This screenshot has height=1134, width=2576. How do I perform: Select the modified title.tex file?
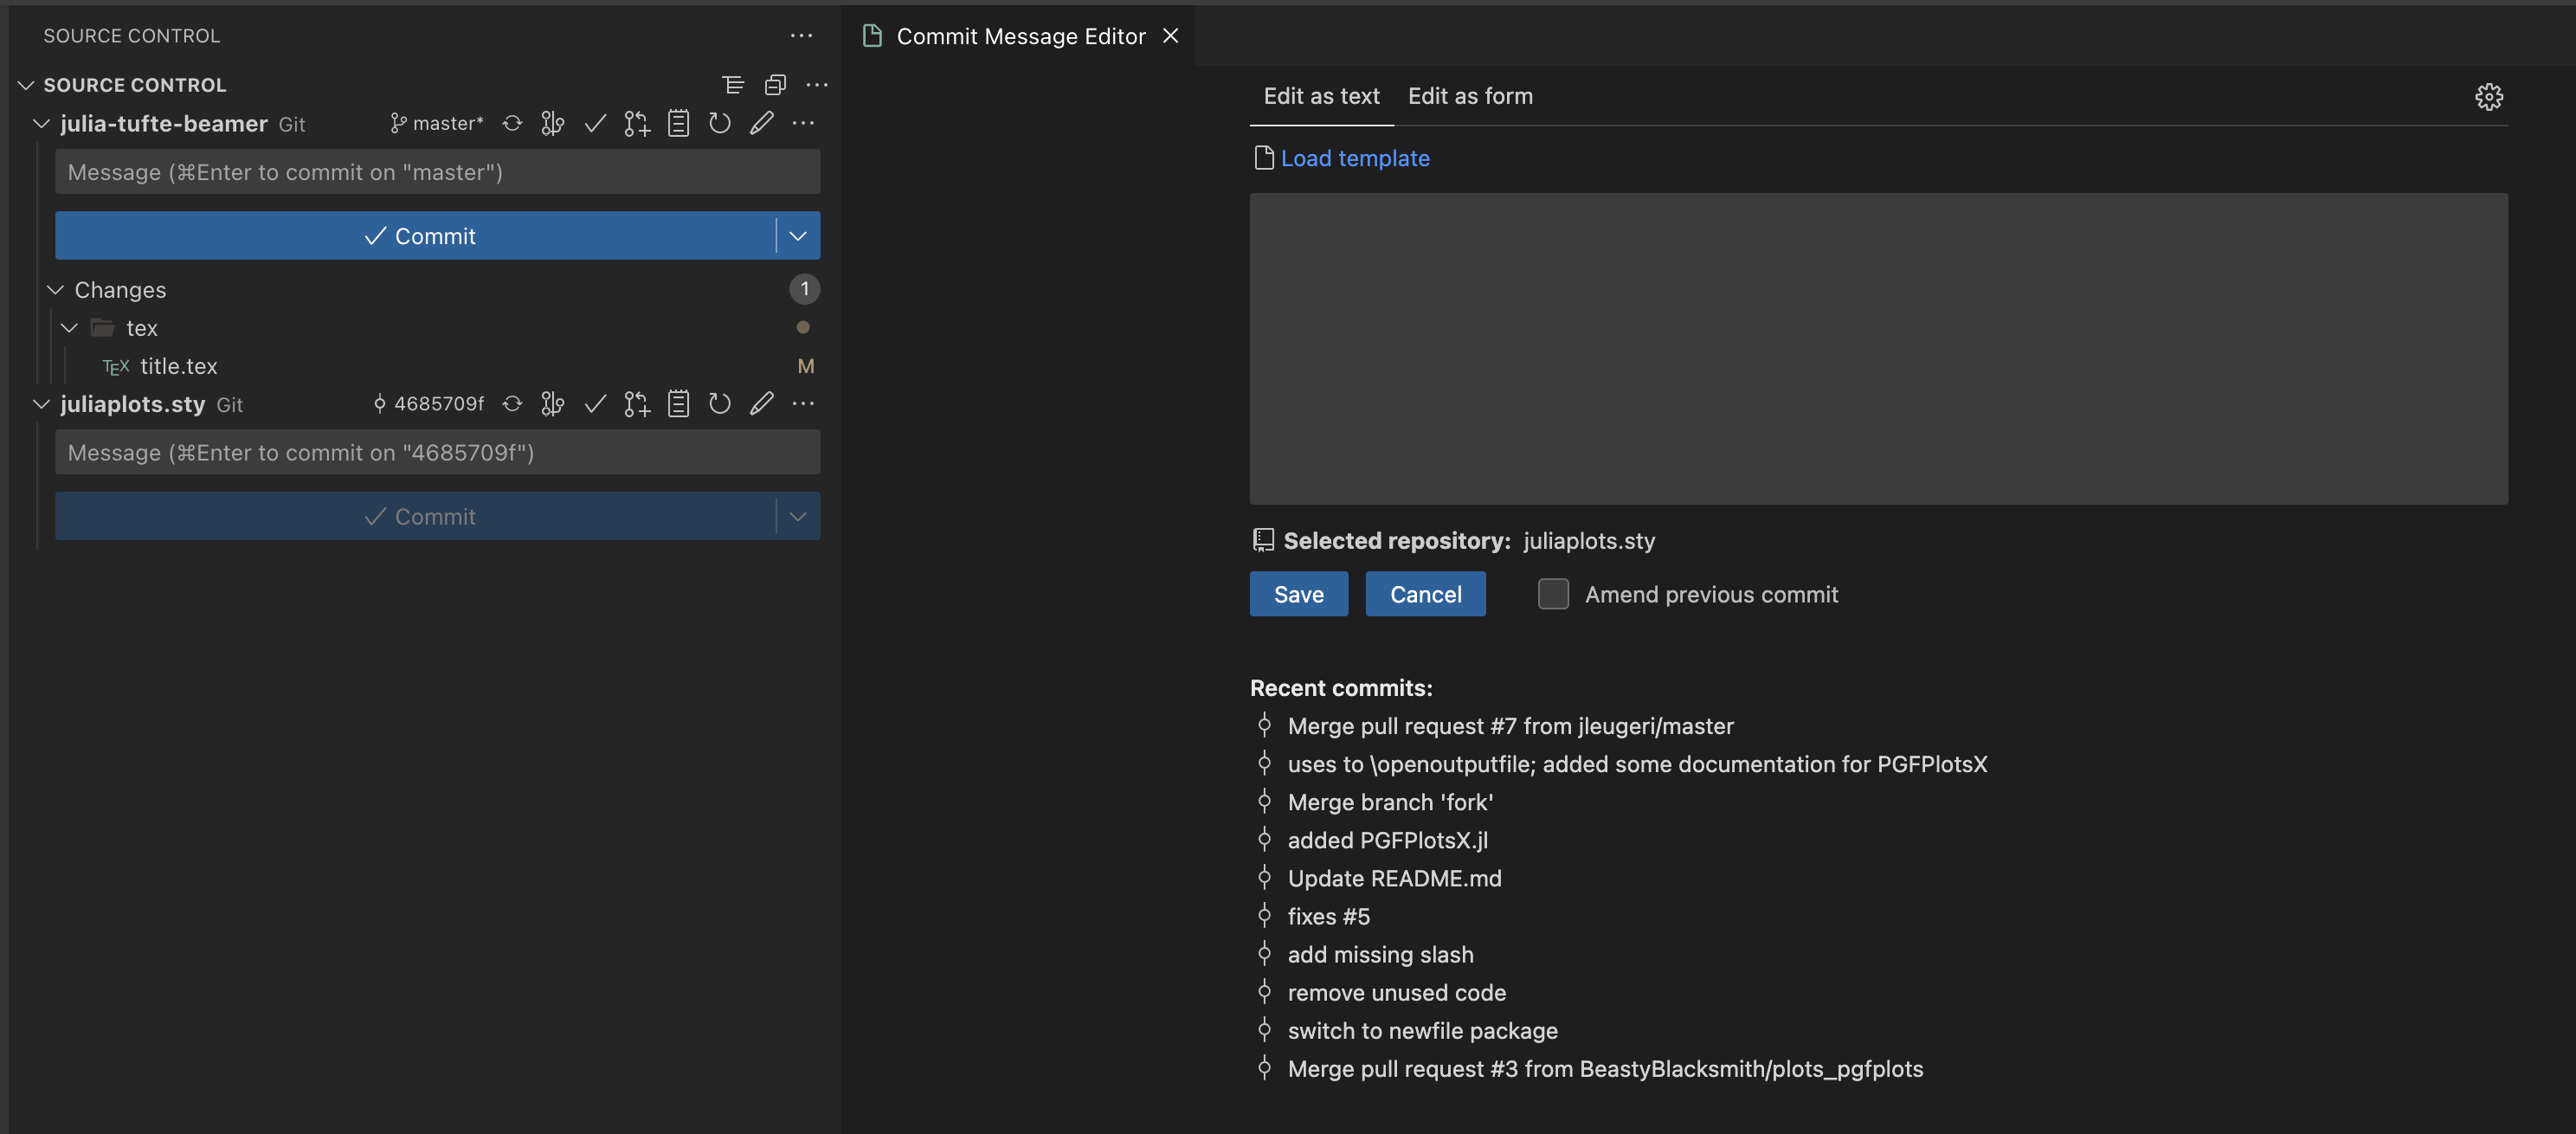(179, 366)
